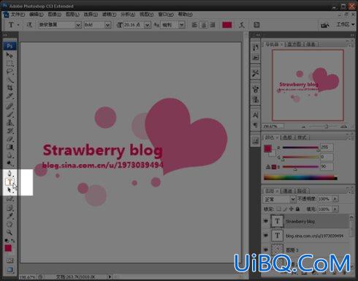Image resolution: width=358 pixels, height=281 pixels.
Task: Set text alignment to left
Action: 194,25
